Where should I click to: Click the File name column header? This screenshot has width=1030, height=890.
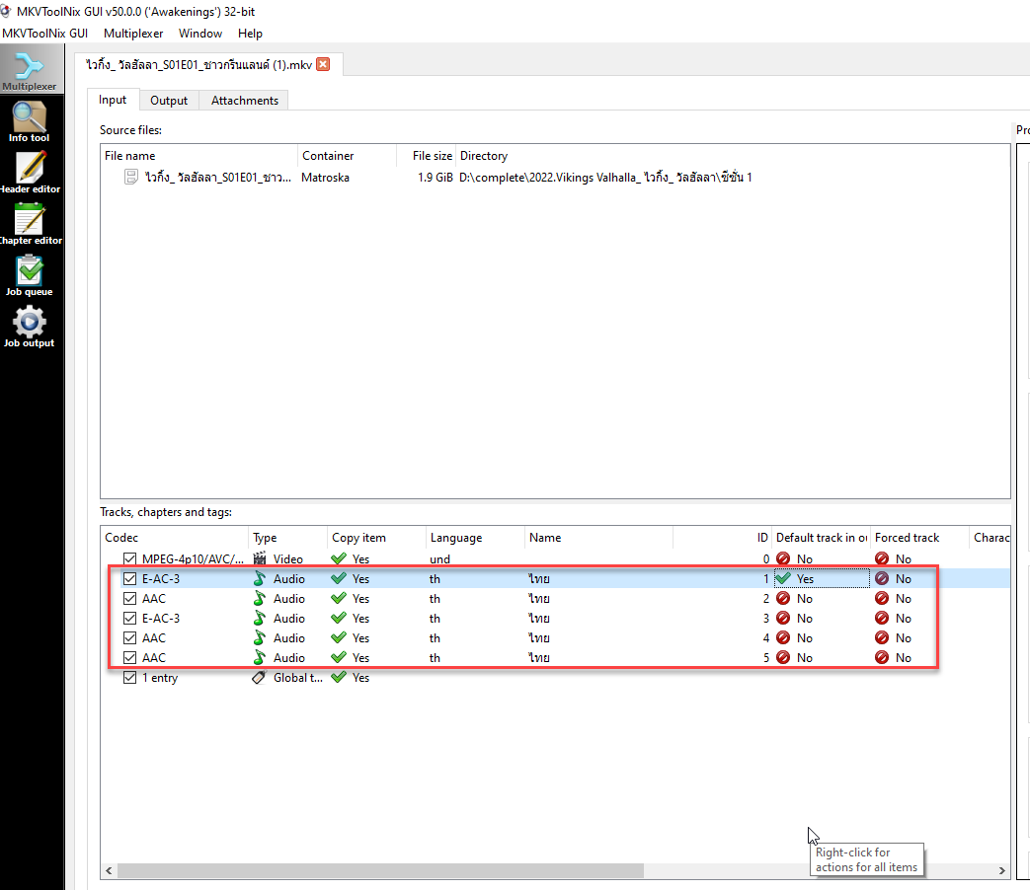[199, 156]
